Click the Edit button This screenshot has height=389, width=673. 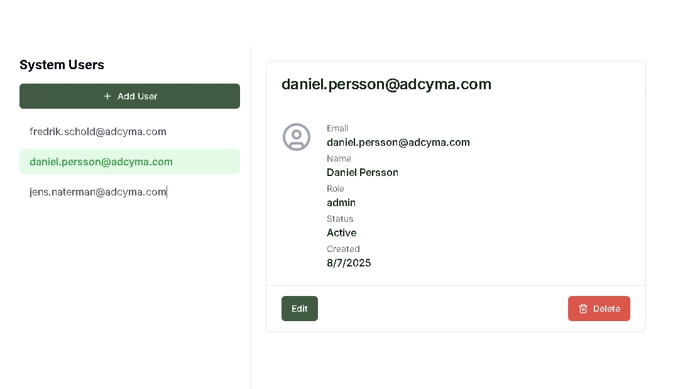[300, 309]
